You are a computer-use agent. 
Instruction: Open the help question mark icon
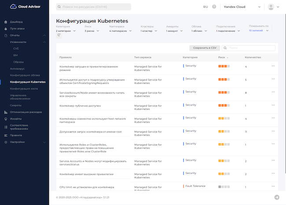click(x=214, y=7)
